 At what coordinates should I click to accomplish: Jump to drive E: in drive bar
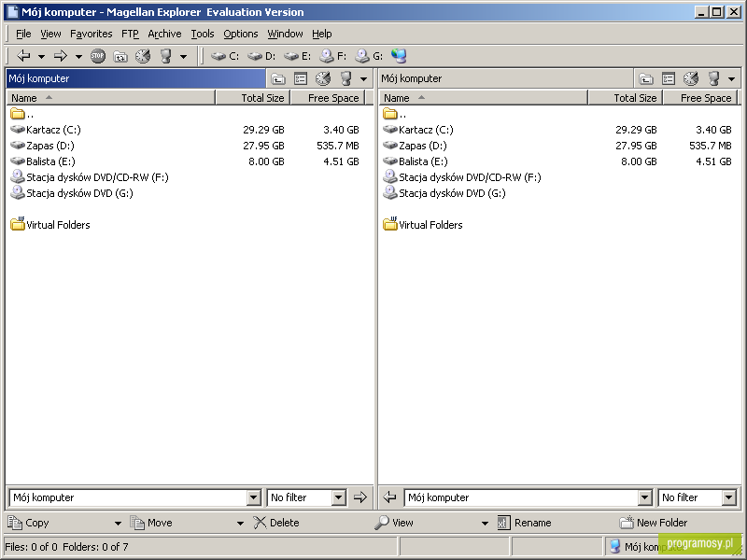click(x=298, y=56)
